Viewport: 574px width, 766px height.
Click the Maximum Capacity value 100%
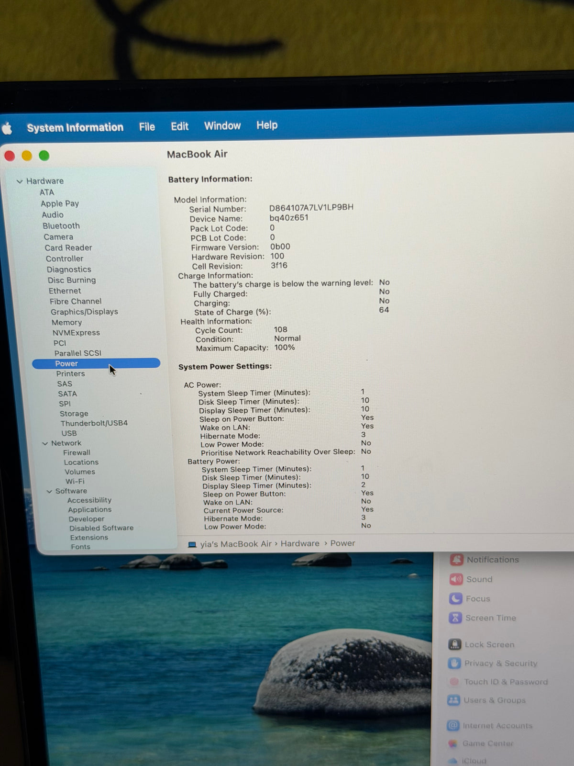coord(285,348)
